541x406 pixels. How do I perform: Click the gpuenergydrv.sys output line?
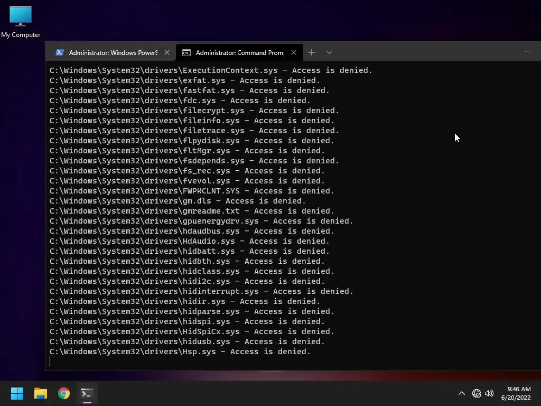(201, 221)
